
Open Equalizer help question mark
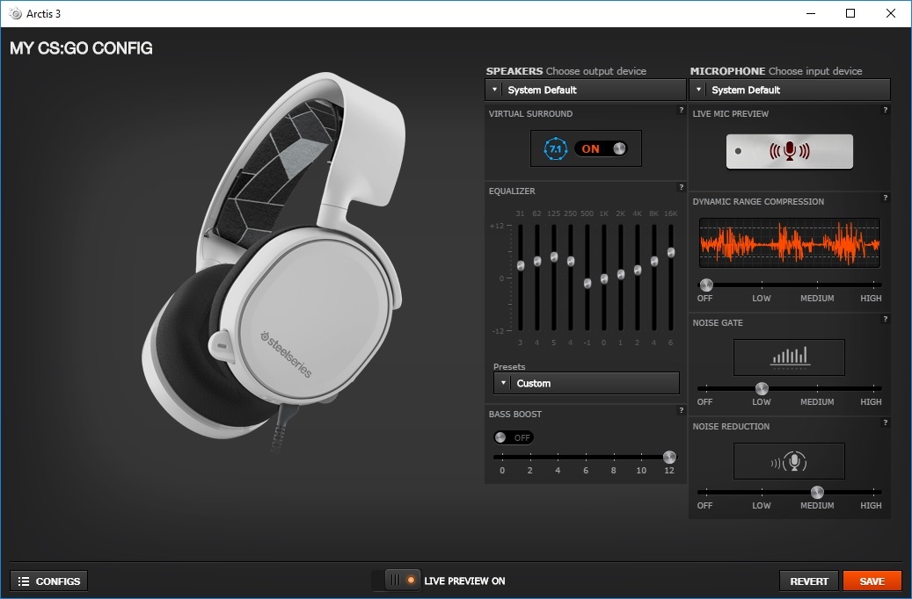point(681,187)
